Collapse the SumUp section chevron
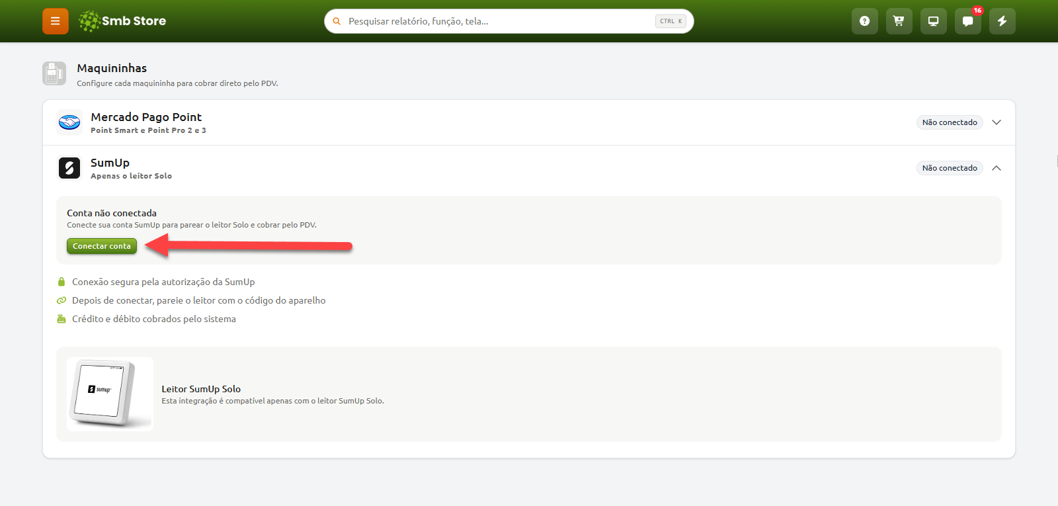The image size is (1058, 506). 997,168
